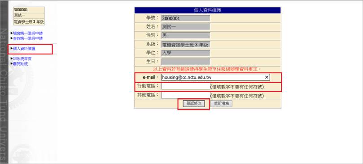Click digits-only hint beside 行動電話
The width and height of the screenshot is (363, 164).
pyautogui.click(x=237, y=87)
